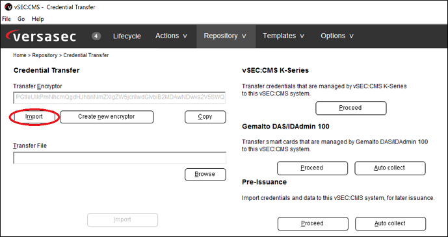This screenshot has width=448, height=237.
Task: Click Auto collect under Pre-Issuance
Action: point(390,223)
